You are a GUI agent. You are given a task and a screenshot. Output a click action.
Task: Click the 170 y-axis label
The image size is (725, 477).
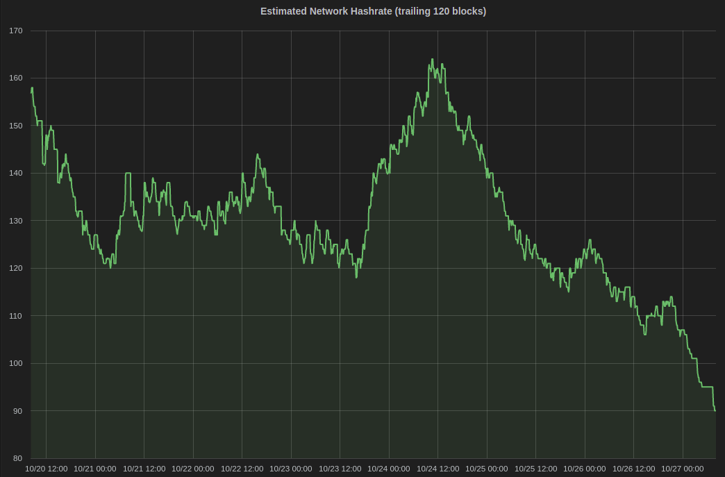coord(16,31)
